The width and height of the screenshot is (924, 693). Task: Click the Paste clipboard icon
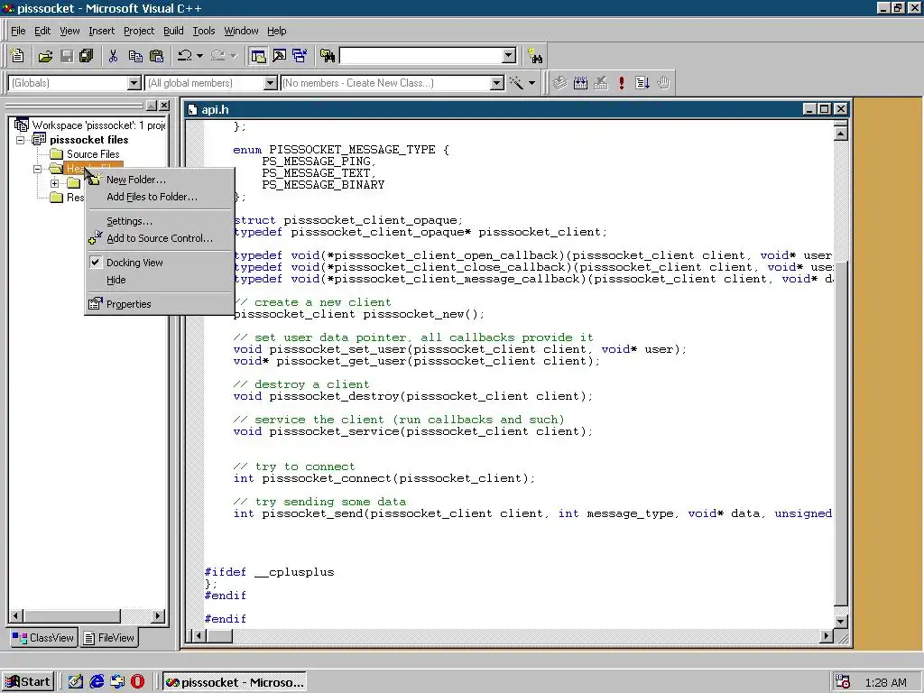point(157,56)
